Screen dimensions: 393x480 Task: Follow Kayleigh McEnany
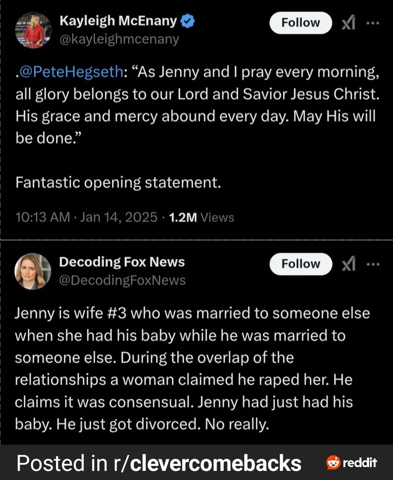coord(301,23)
